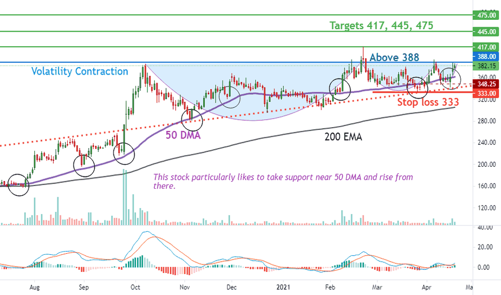This screenshot has width=501, height=295.
Task: Click the 'Mar' date axis label
Action: [x=377, y=287]
